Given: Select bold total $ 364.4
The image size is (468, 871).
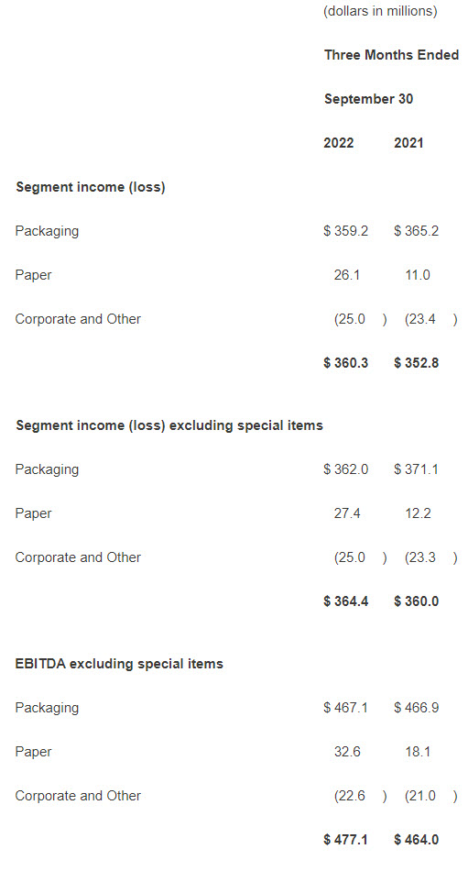Looking at the screenshot, I should [346, 601].
